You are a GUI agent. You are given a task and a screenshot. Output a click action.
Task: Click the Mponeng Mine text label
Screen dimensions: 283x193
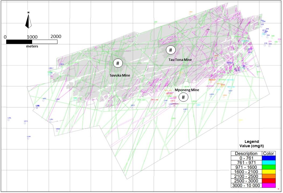pos(187,90)
